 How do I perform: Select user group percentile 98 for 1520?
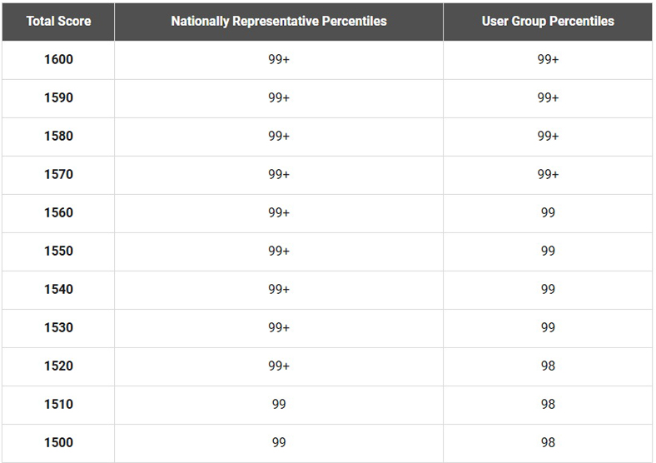(x=548, y=366)
